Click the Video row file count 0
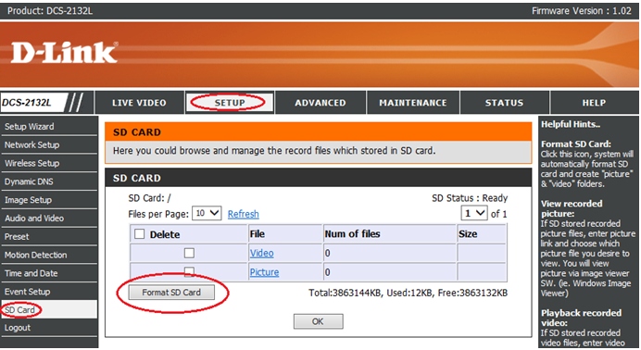This screenshot has width=641, height=350. (x=328, y=253)
